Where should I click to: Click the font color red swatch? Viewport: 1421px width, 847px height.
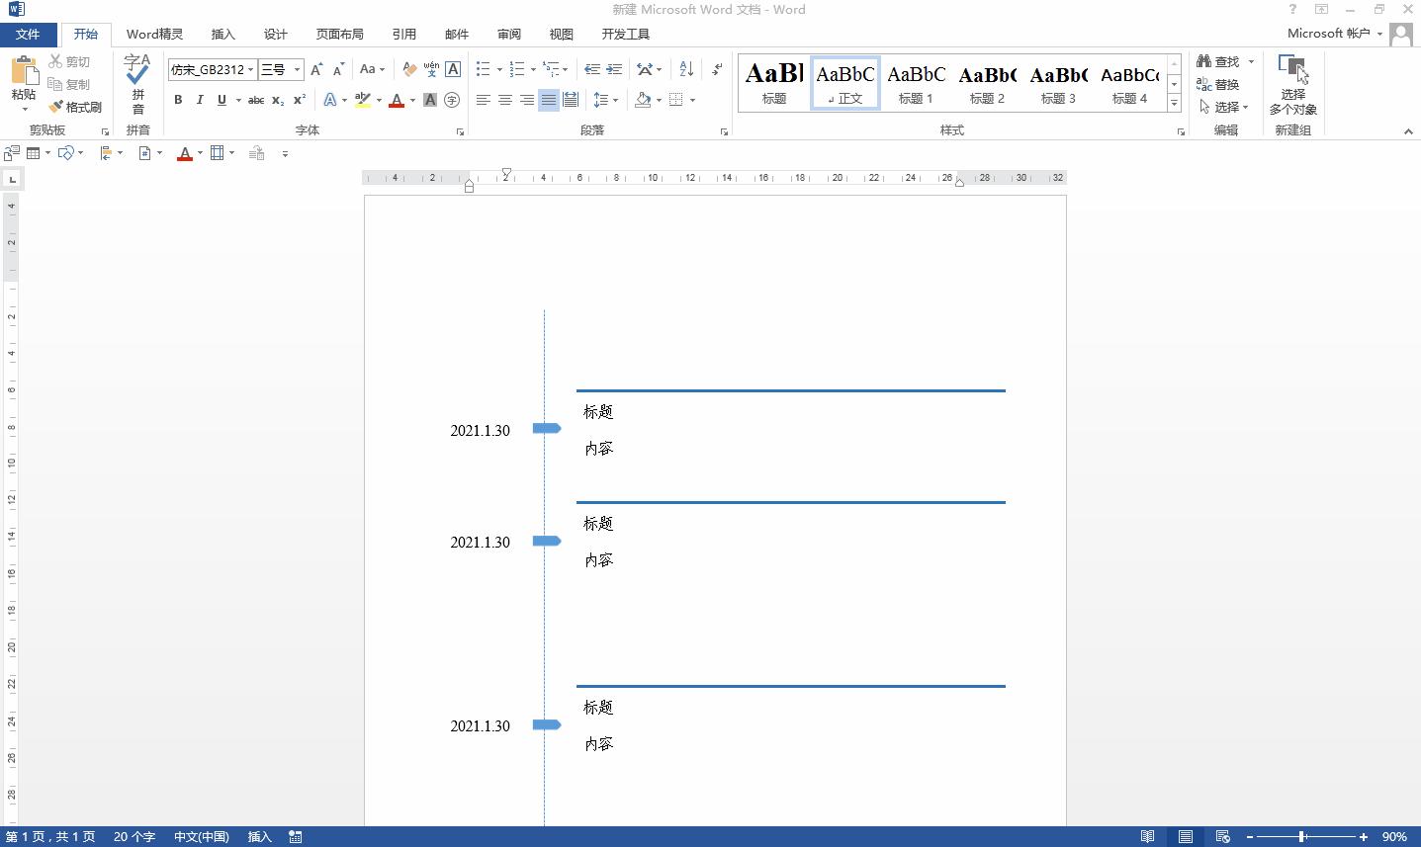pos(395,100)
